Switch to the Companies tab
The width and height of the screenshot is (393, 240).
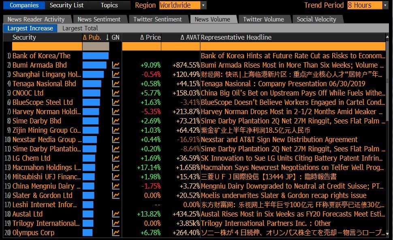tap(24, 5)
